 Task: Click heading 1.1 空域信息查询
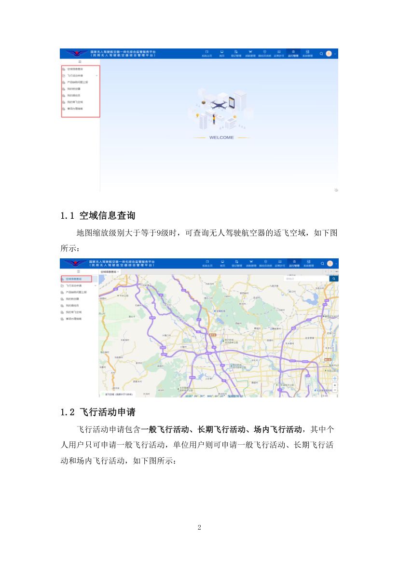(97, 215)
